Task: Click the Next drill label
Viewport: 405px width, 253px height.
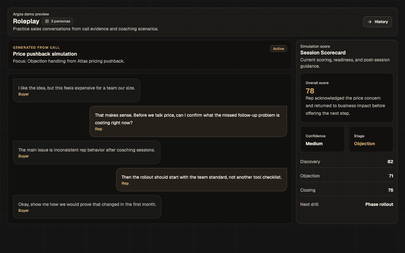Action: pyautogui.click(x=309, y=204)
